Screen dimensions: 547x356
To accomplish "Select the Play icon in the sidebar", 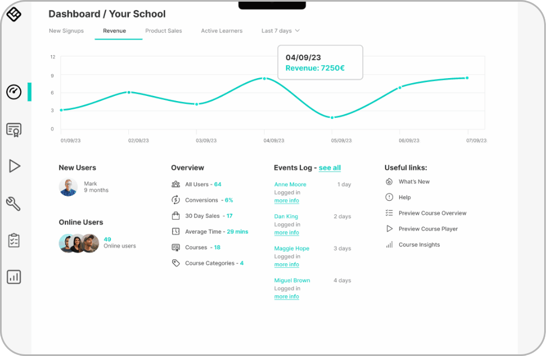I will point(14,166).
